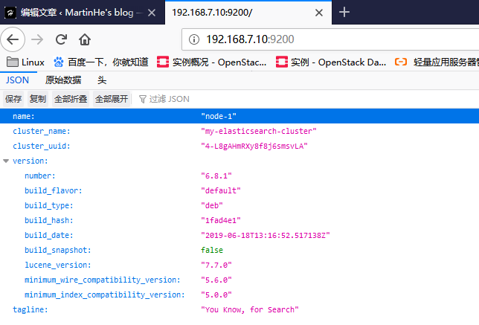Screen dimensions: 479x325
Task: Click the browser back button
Action: (x=15, y=39)
